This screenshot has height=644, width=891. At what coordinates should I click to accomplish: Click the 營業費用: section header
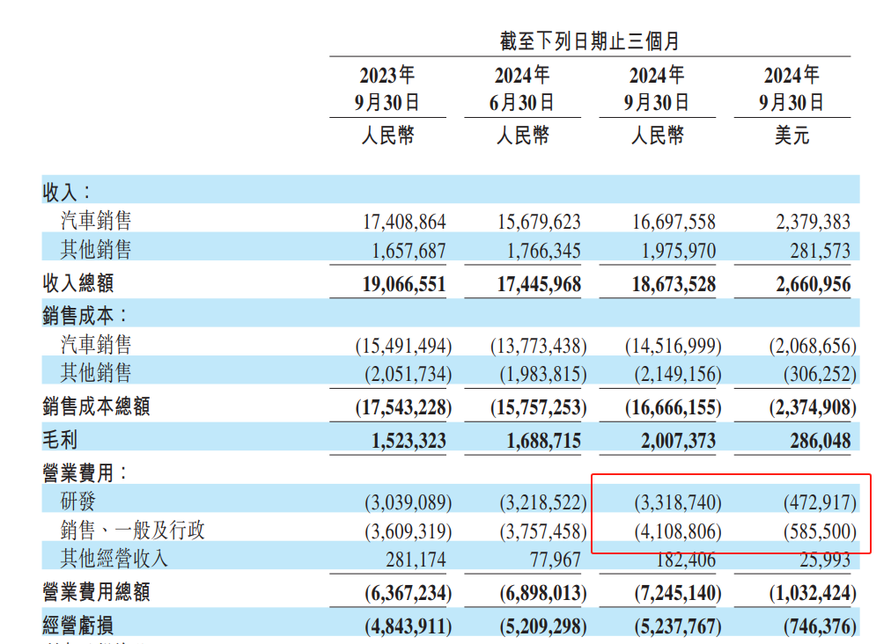pyautogui.click(x=86, y=472)
